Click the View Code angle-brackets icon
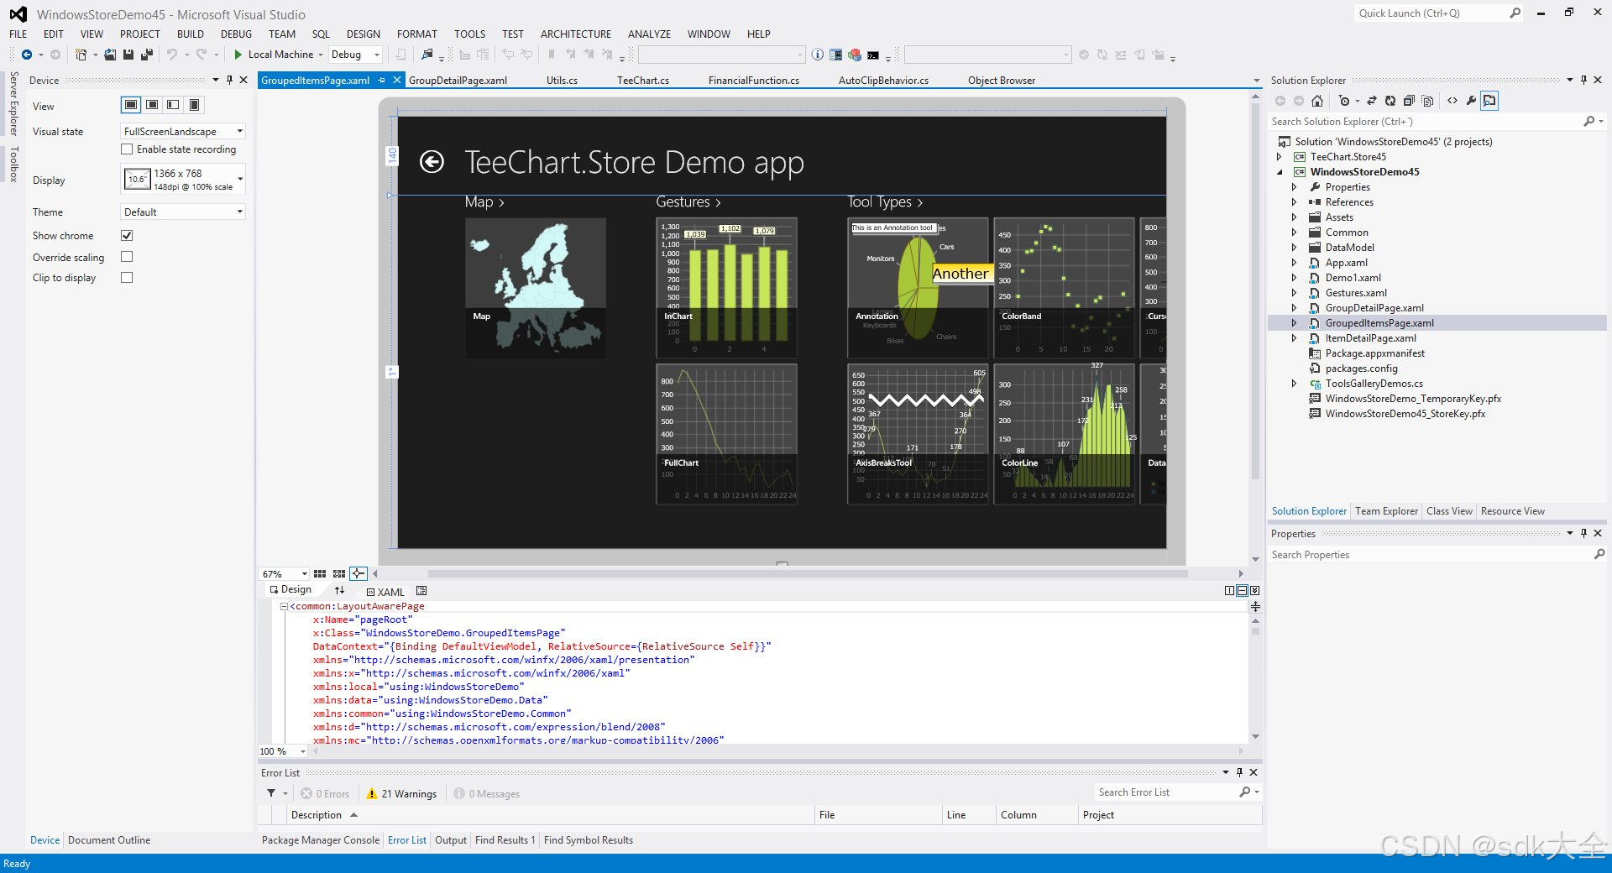Screen dimensions: 1612x873 coord(1452,101)
